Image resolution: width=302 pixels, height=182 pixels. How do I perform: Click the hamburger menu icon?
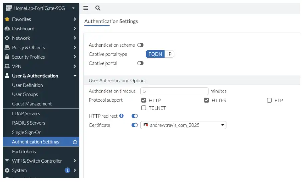pos(86,8)
